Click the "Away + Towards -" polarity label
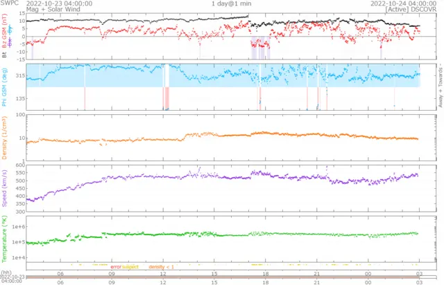 tap(441, 87)
